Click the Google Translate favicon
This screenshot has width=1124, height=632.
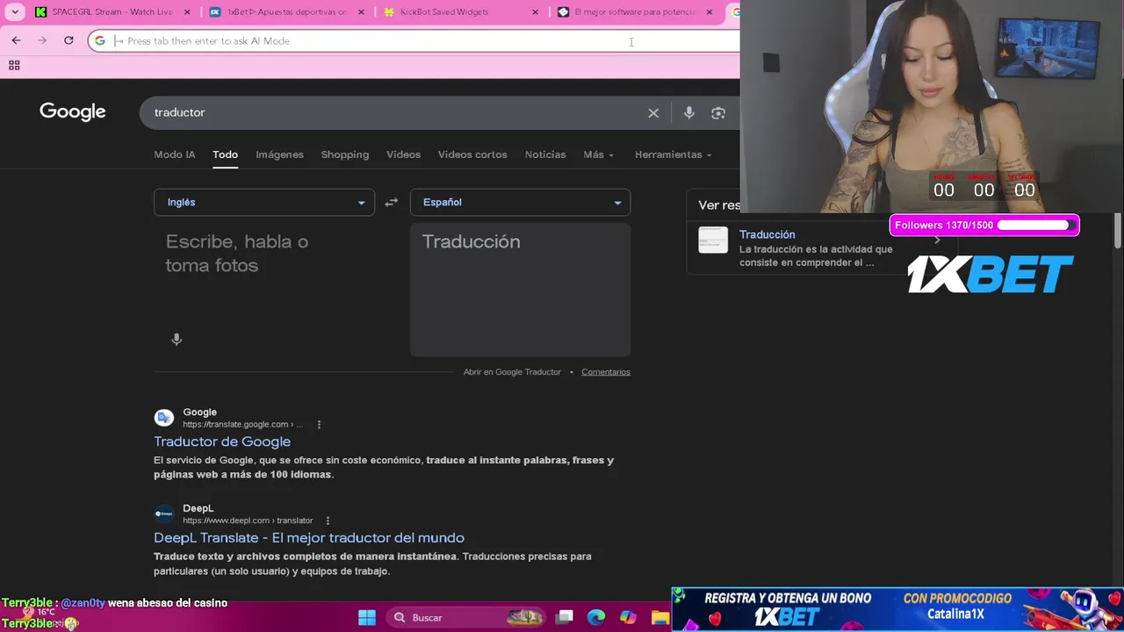(164, 418)
